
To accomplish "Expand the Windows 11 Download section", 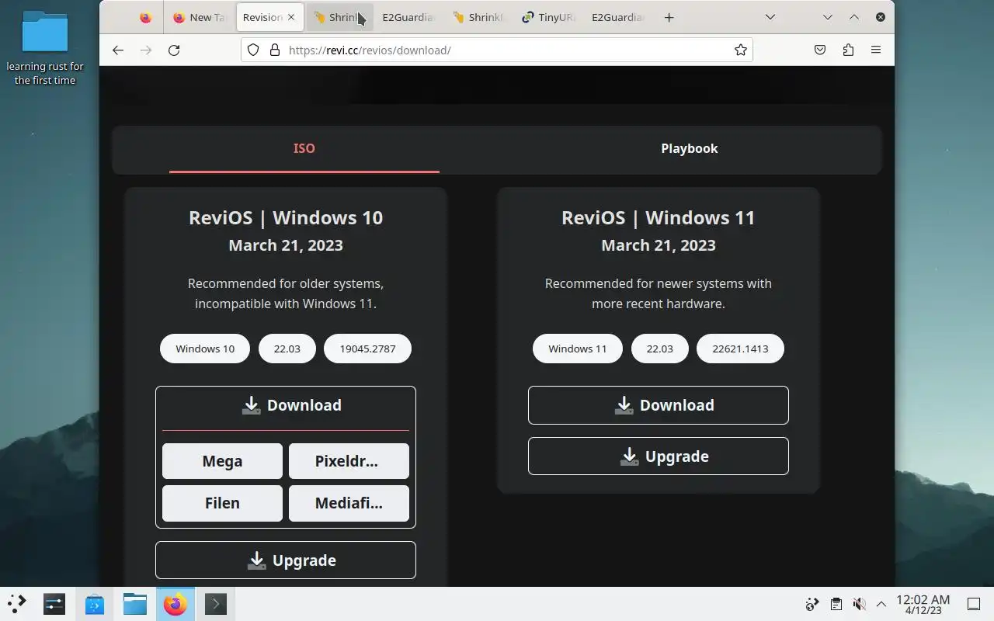I will tap(659, 405).
